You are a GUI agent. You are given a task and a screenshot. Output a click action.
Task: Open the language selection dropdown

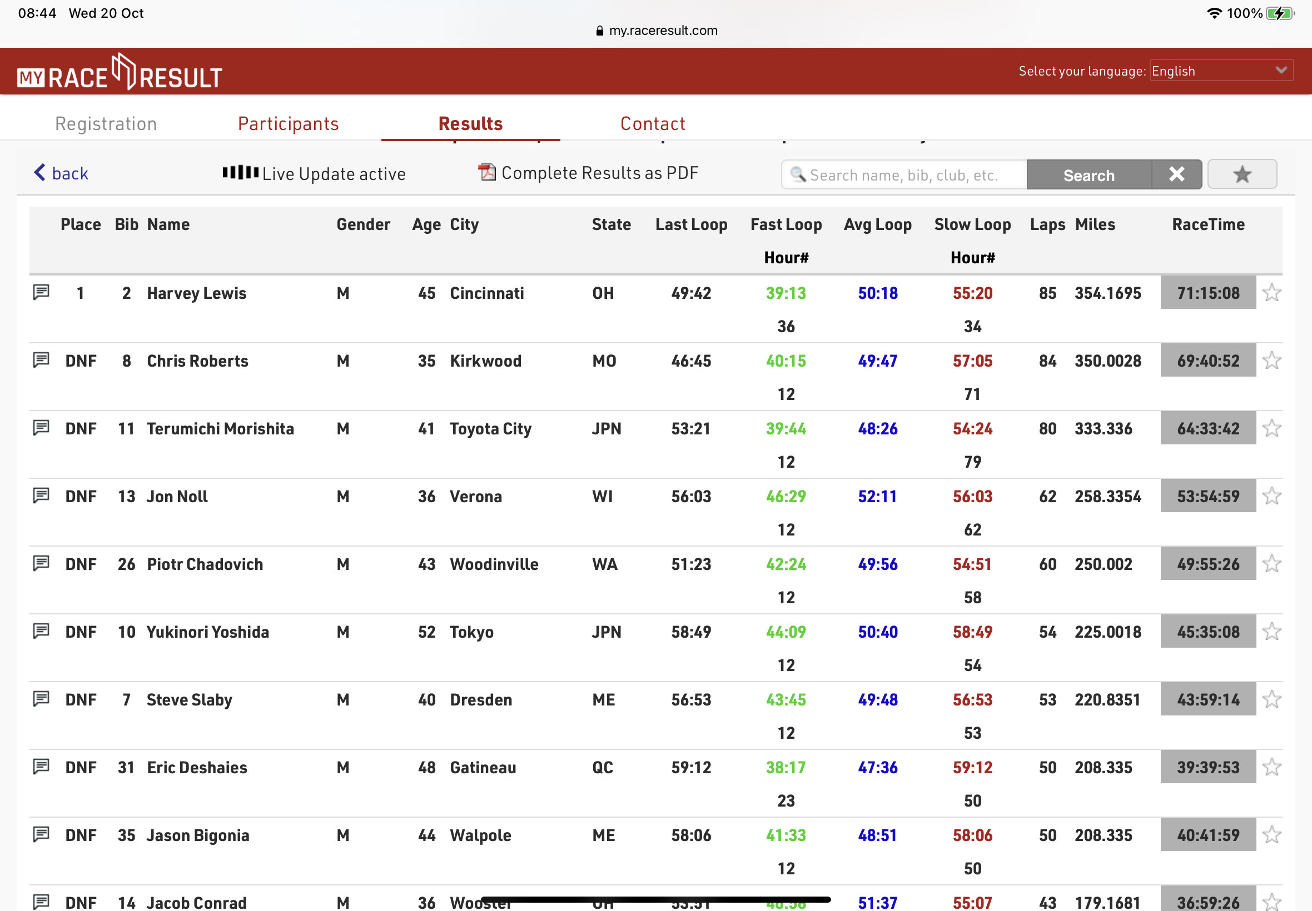coord(1221,71)
